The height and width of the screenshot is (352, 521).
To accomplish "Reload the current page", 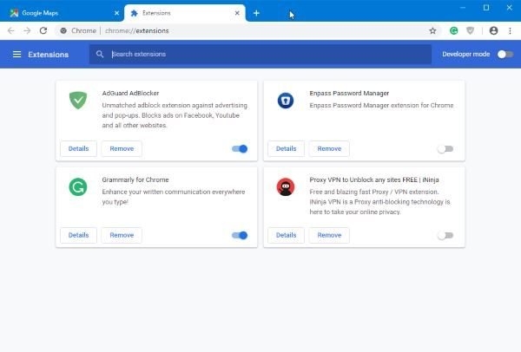I will [43, 31].
